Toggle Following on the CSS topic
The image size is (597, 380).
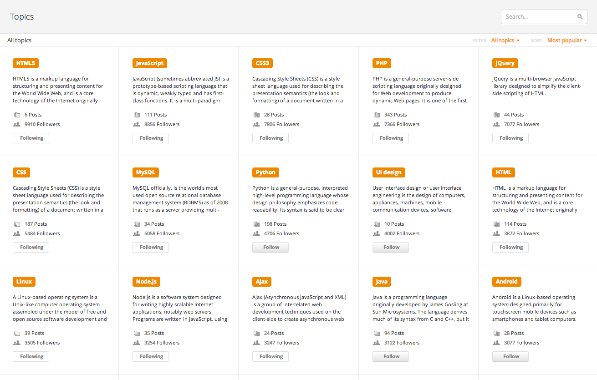[31, 247]
